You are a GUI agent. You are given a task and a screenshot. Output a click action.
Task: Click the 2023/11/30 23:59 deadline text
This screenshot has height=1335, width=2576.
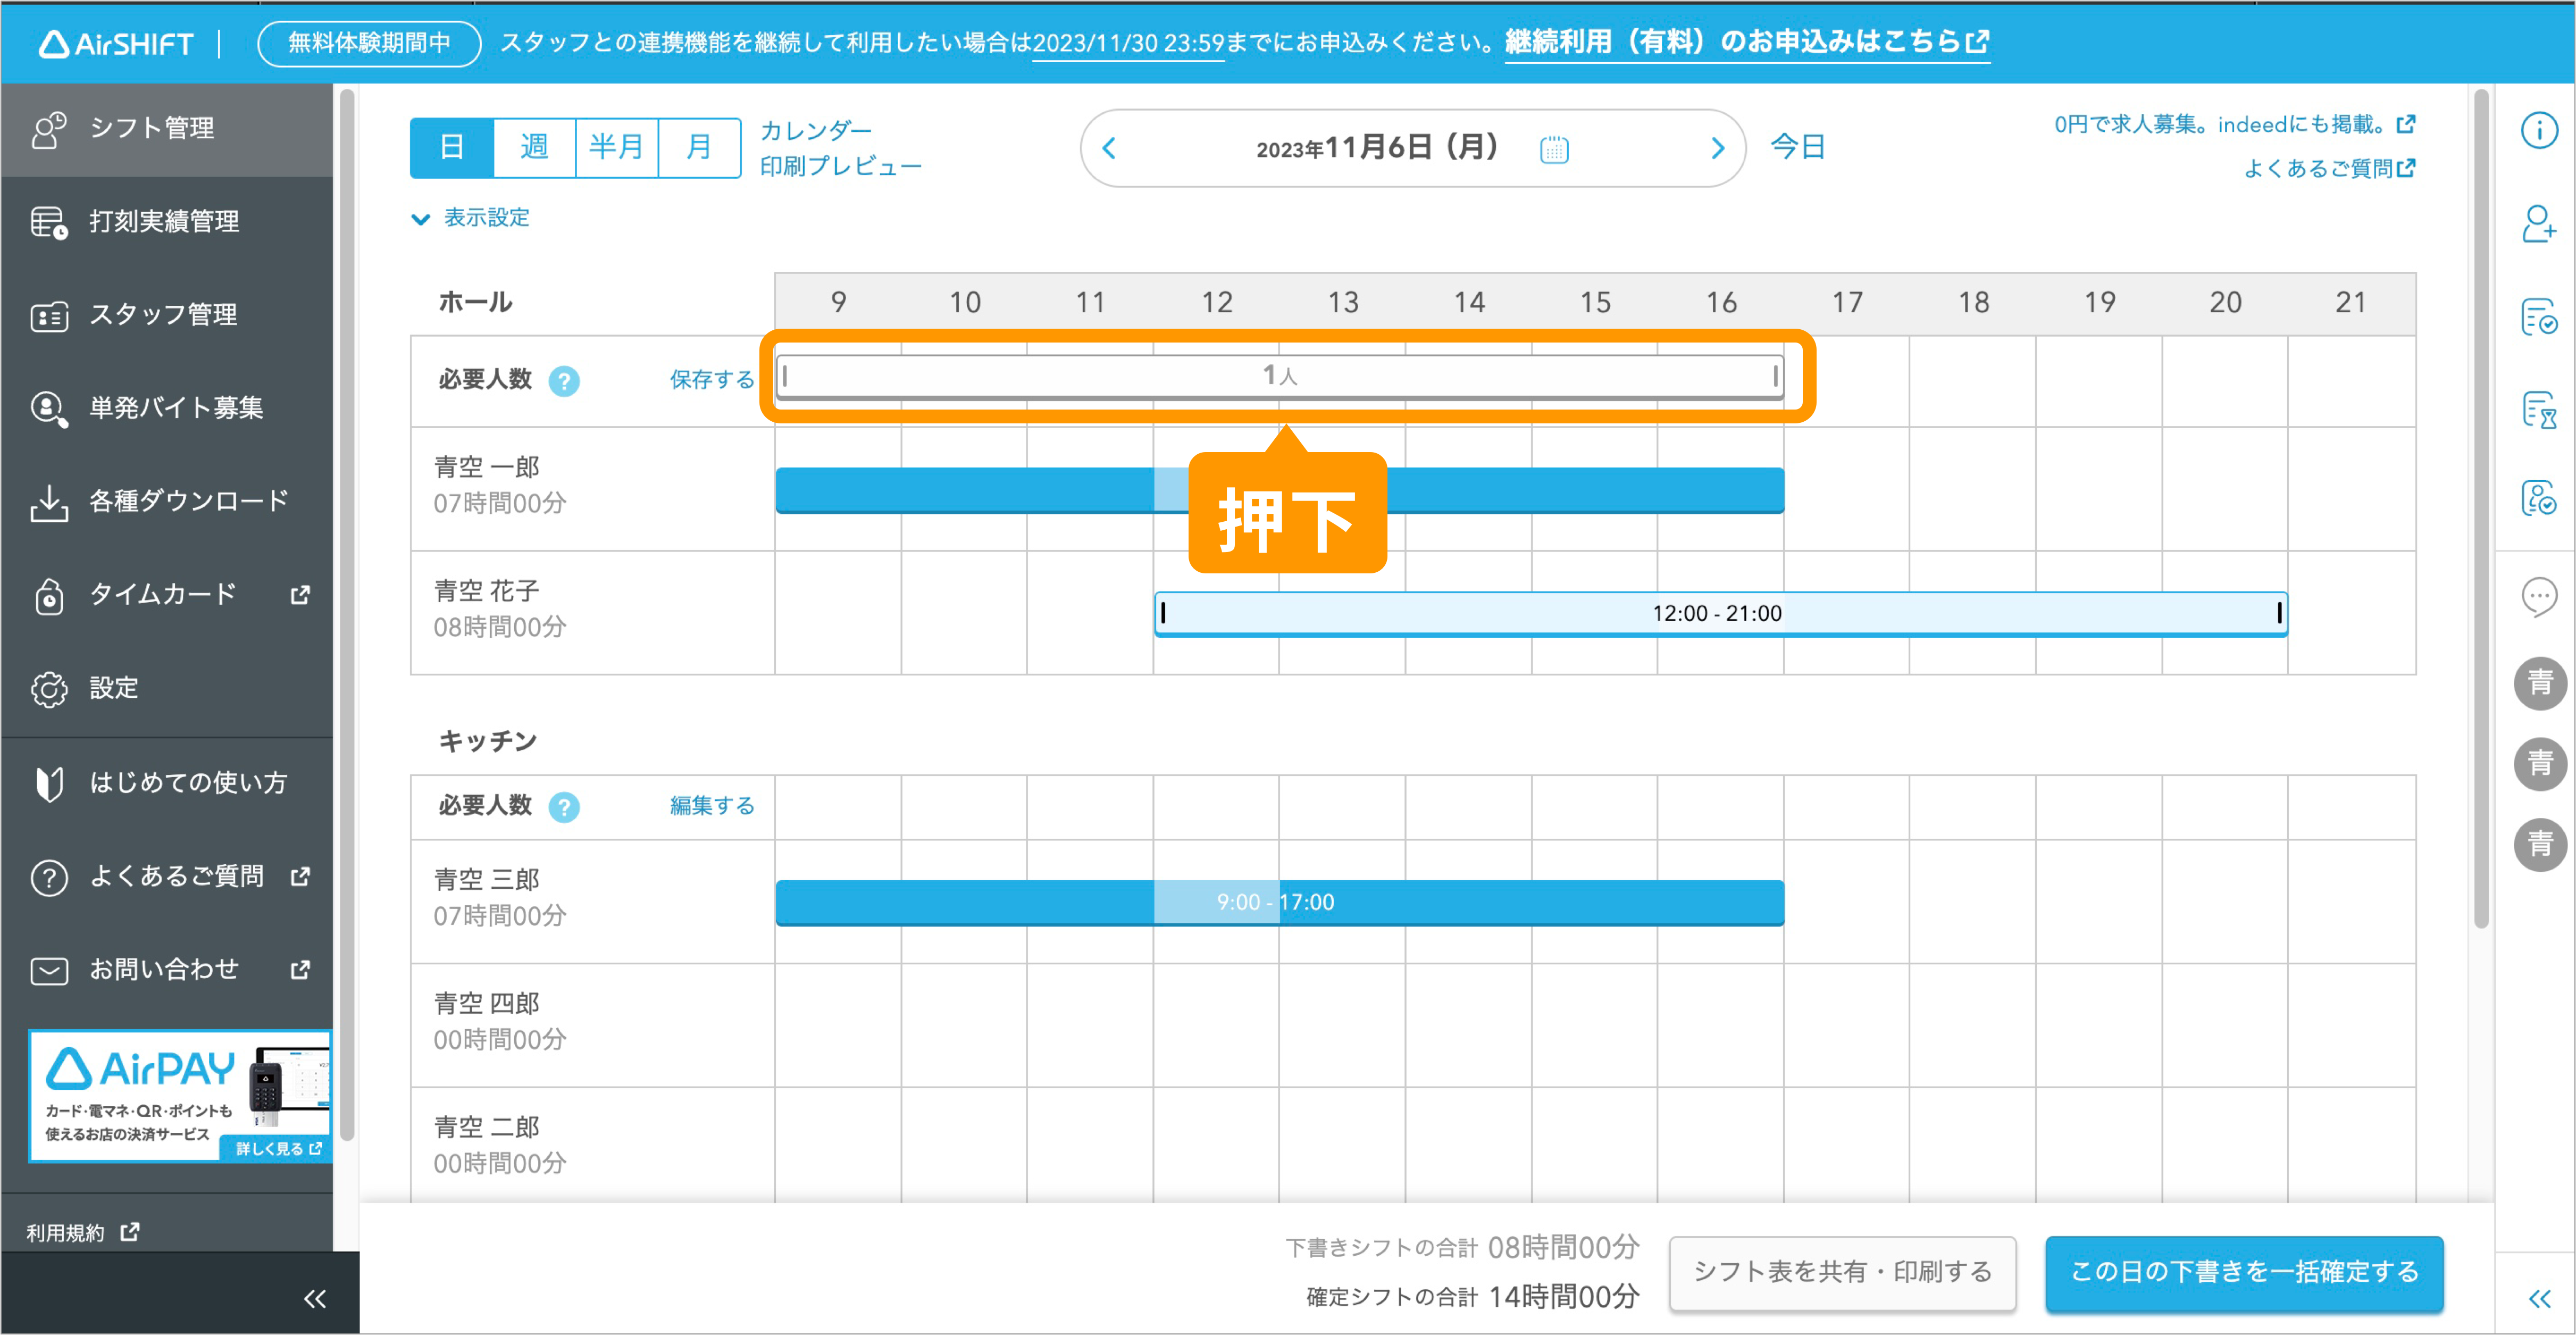[x=1129, y=43]
